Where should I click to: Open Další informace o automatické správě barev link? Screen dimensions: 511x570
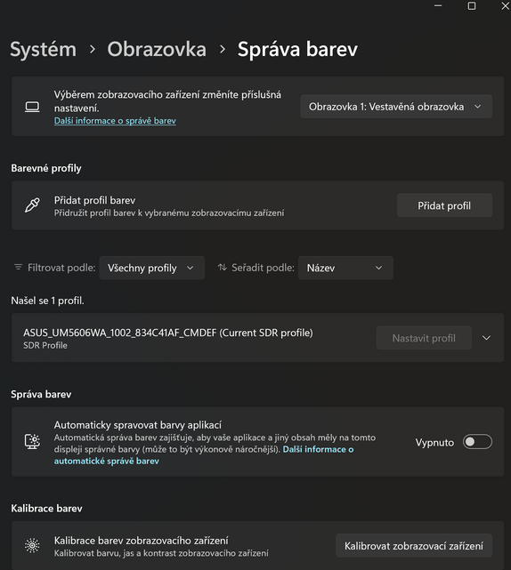pyautogui.click(x=204, y=455)
